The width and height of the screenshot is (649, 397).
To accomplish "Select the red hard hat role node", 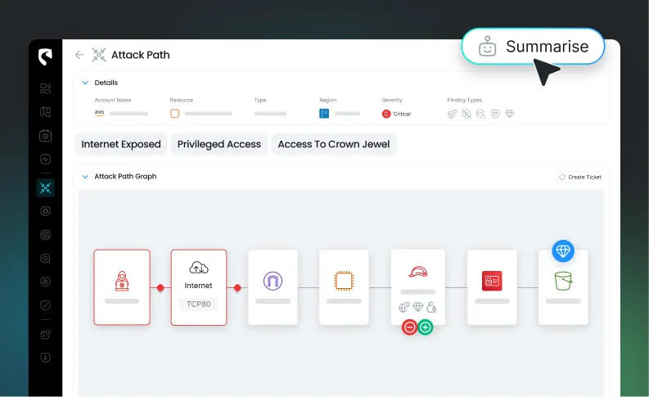I will (x=418, y=287).
